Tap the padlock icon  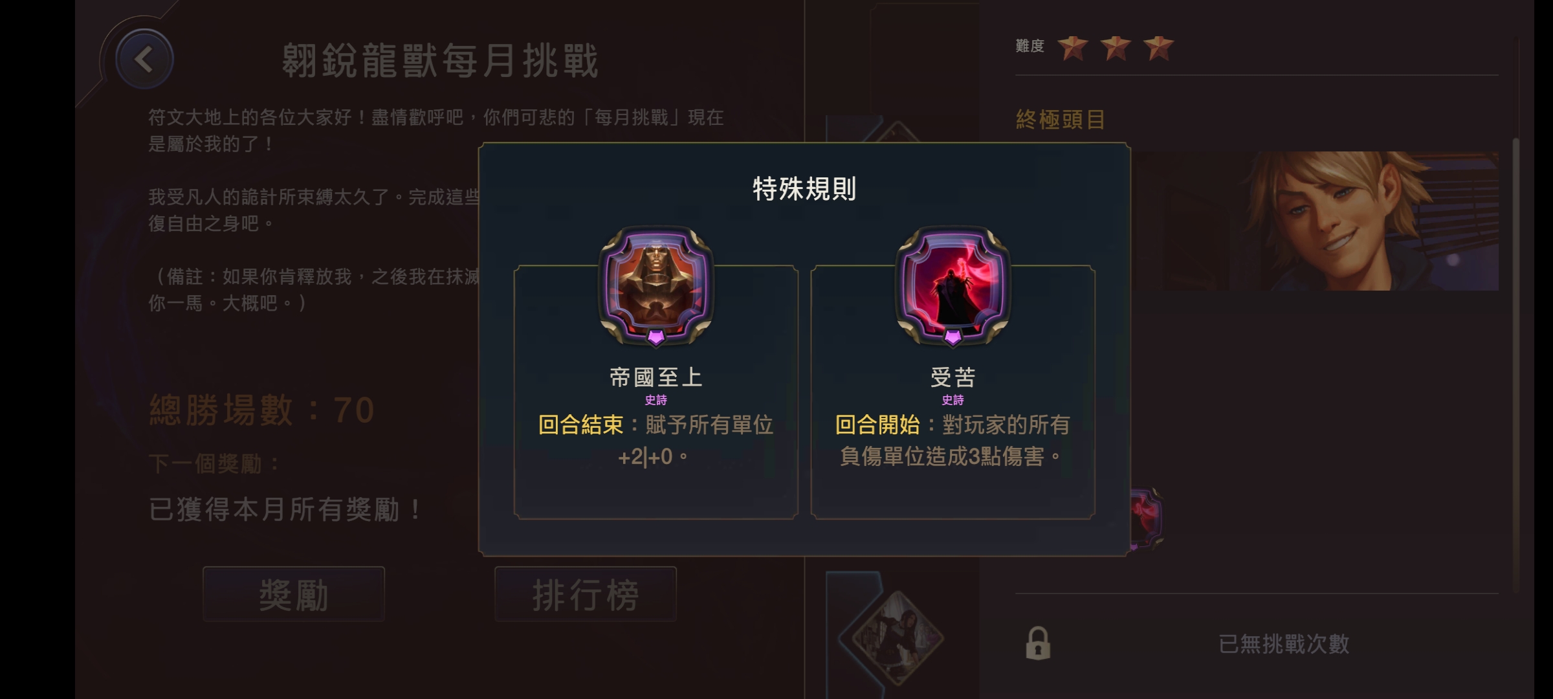[1038, 643]
